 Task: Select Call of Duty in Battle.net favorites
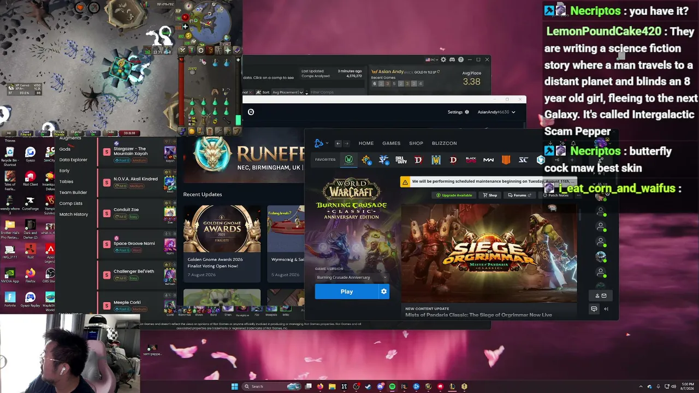401,160
